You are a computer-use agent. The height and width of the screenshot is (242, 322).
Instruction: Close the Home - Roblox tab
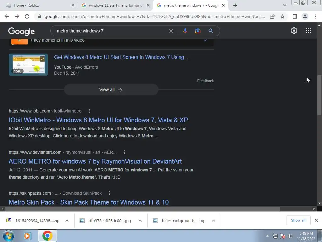click(x=73, y=5)
